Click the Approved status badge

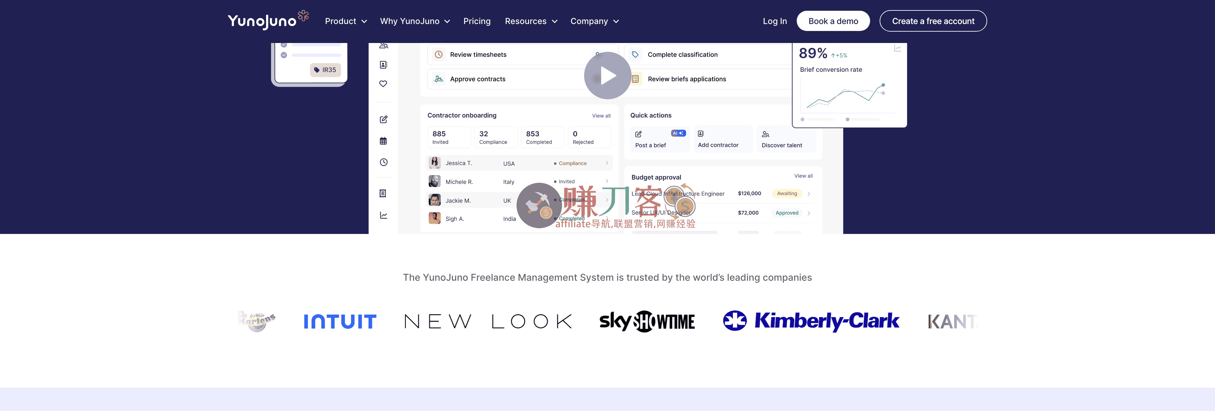pos(787,213)
